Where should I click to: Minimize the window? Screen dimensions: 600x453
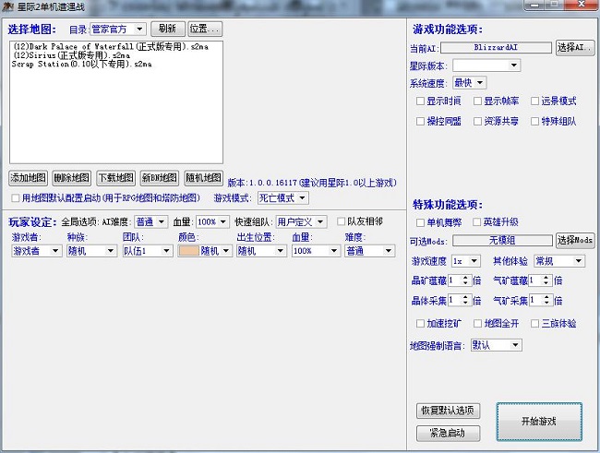click(x=535, y=5)
